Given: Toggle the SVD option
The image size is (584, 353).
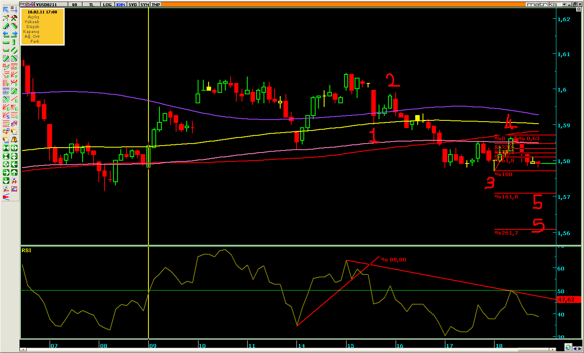Looking at the screenshot, I should tap(133, 4).
